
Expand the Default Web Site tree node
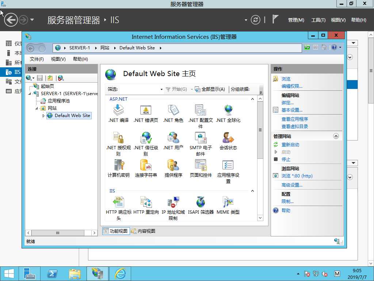(x=43, y=116)
